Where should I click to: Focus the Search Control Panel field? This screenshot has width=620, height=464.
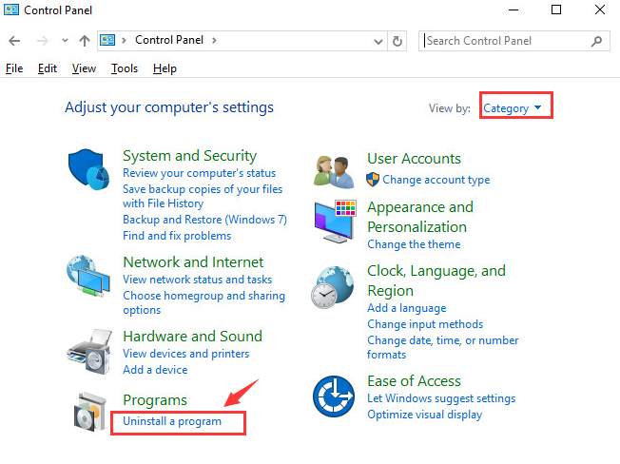coord(507,41)
